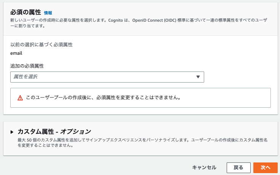Click the 追加の必須属性 label
Viewport: 280px width, 175px height.
27,66
